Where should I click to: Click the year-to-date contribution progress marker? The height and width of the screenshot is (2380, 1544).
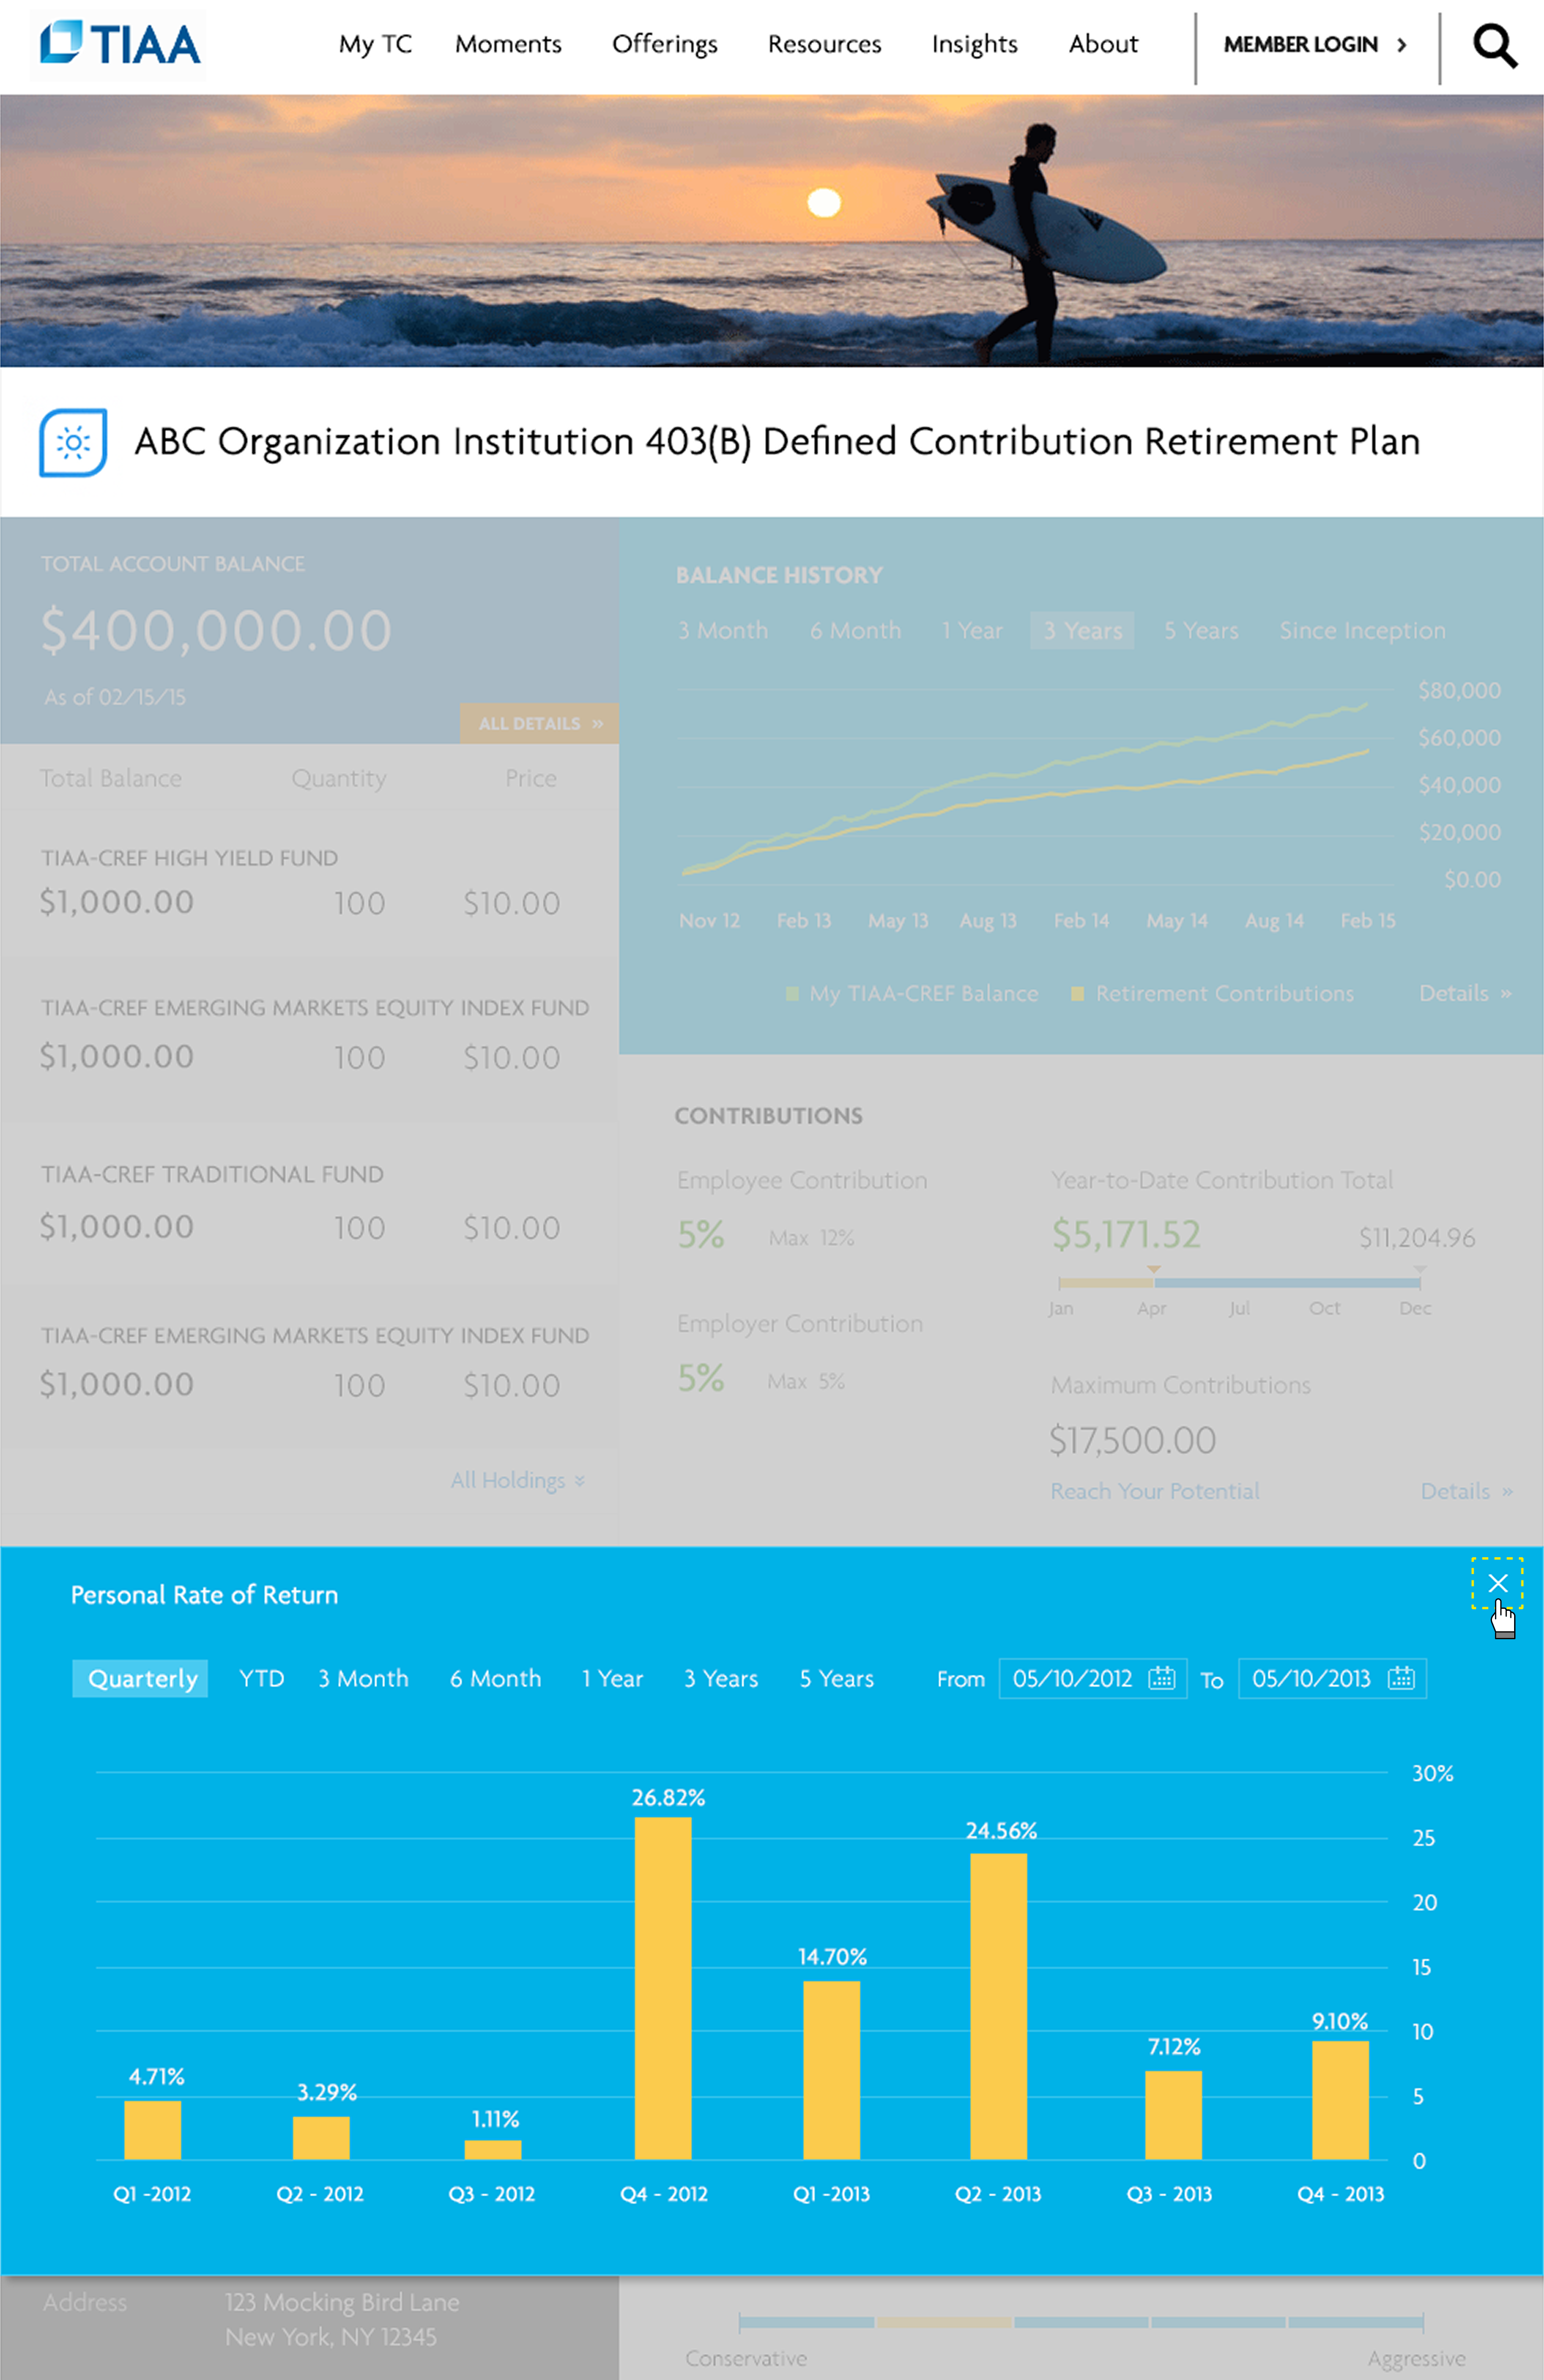1153,1270
